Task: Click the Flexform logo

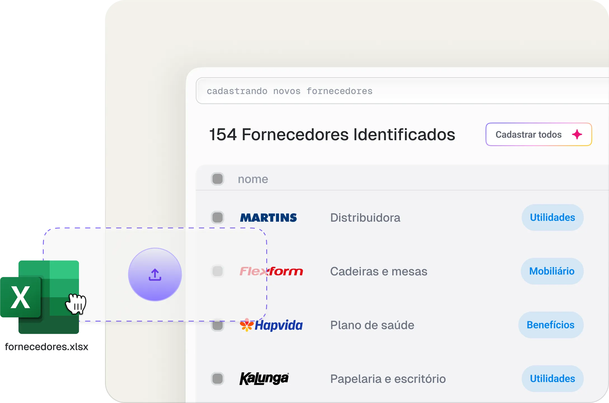Action: (x=271, y=271)
